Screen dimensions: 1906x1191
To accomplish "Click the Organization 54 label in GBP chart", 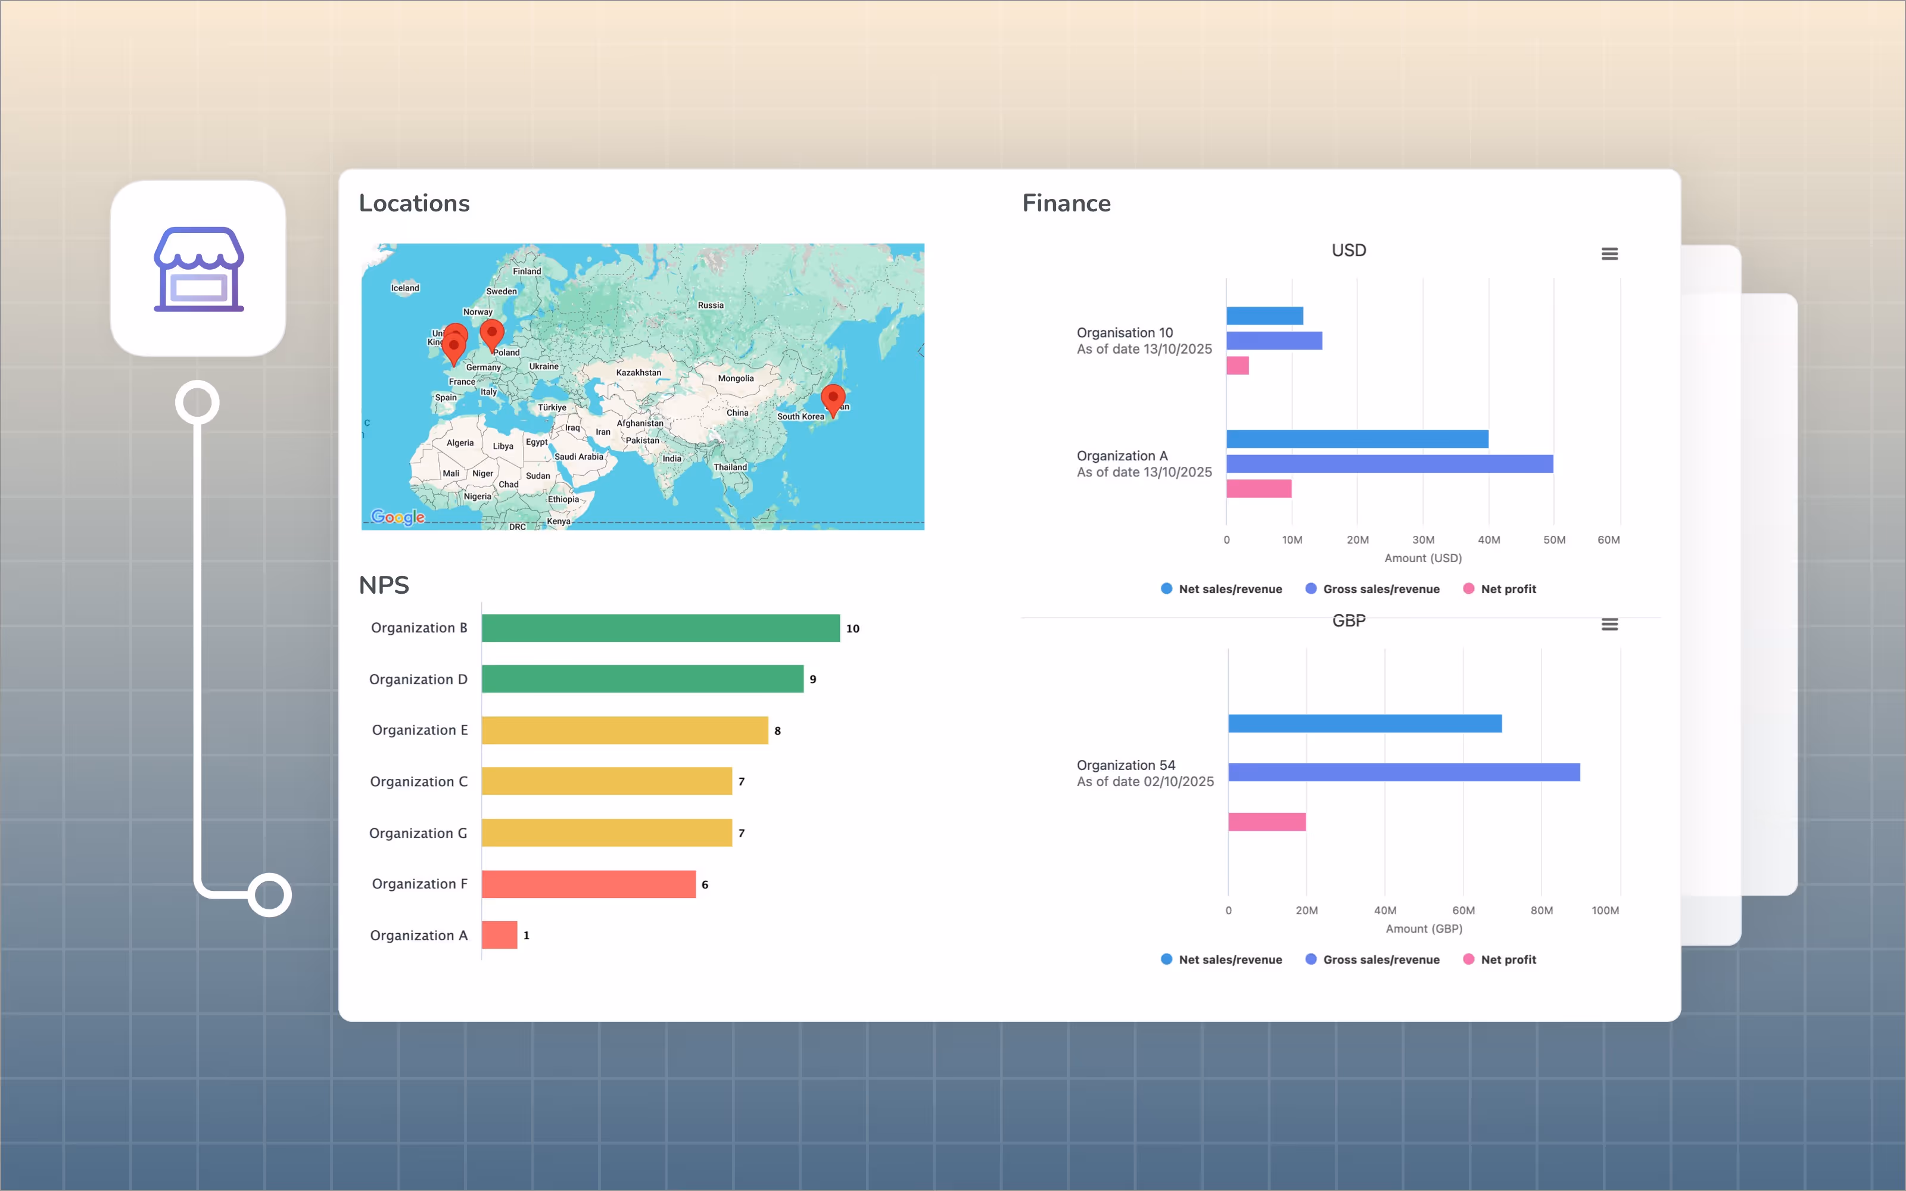I will pyautogui.click(x=1126, y=765).
